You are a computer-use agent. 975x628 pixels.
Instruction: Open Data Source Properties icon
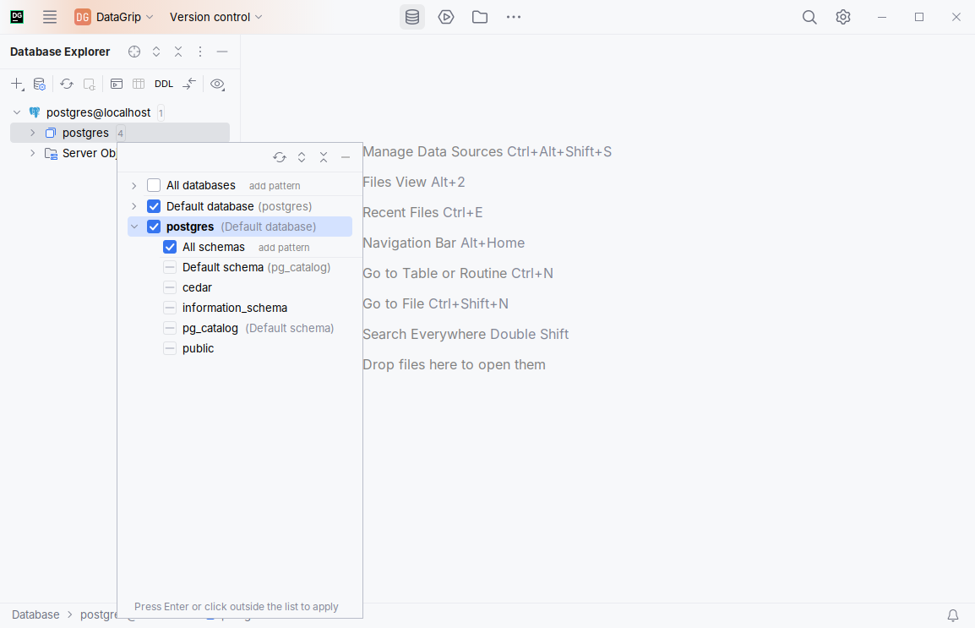click(x=39, y=84)
